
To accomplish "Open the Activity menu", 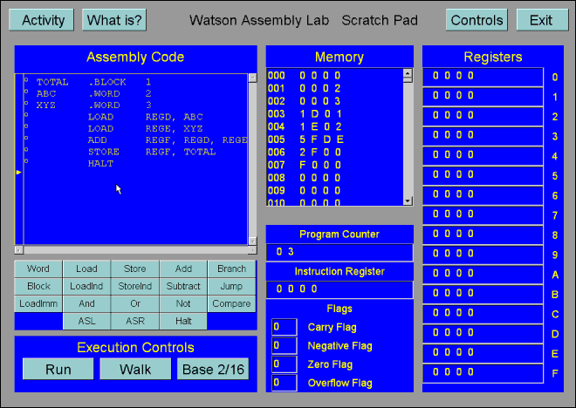I will click(43, 20).
